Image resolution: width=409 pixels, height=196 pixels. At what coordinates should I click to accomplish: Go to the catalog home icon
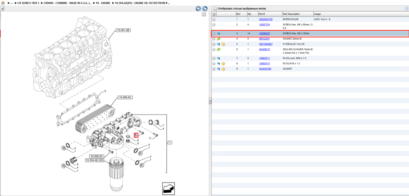(x=3, y=3)
